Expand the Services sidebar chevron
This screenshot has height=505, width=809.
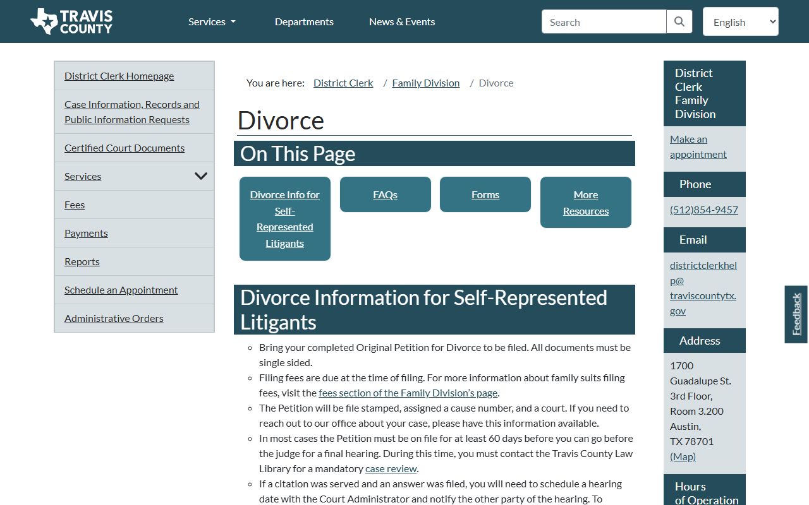click(201, 176)
